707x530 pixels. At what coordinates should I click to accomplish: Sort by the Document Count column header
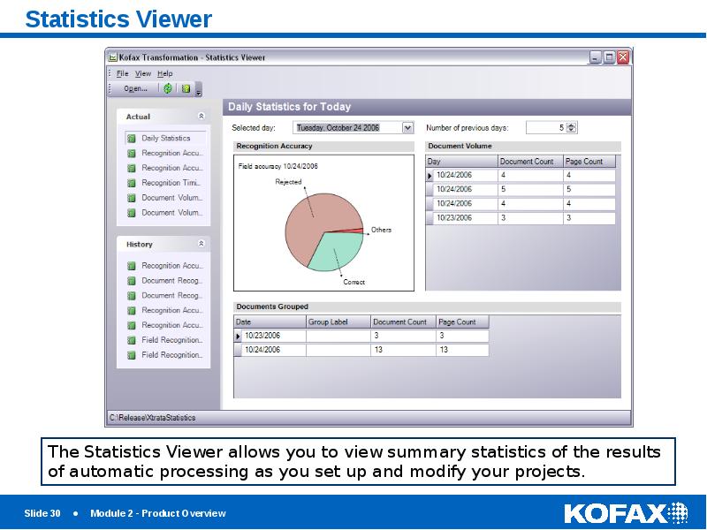pos(528,161)
